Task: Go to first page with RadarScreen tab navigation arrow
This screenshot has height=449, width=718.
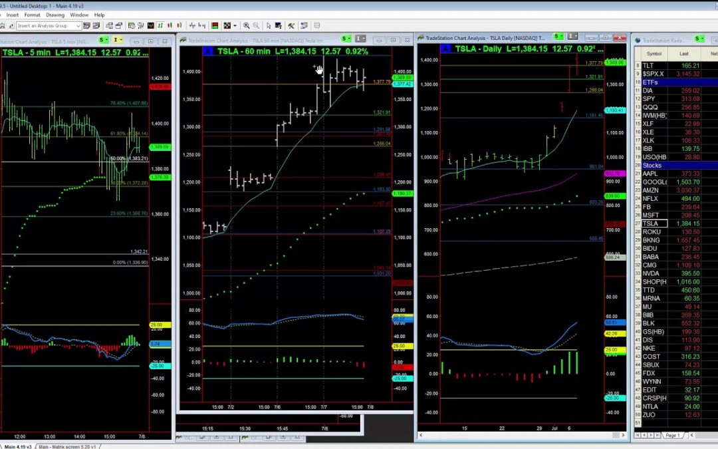Action: [x=638, y=435]
